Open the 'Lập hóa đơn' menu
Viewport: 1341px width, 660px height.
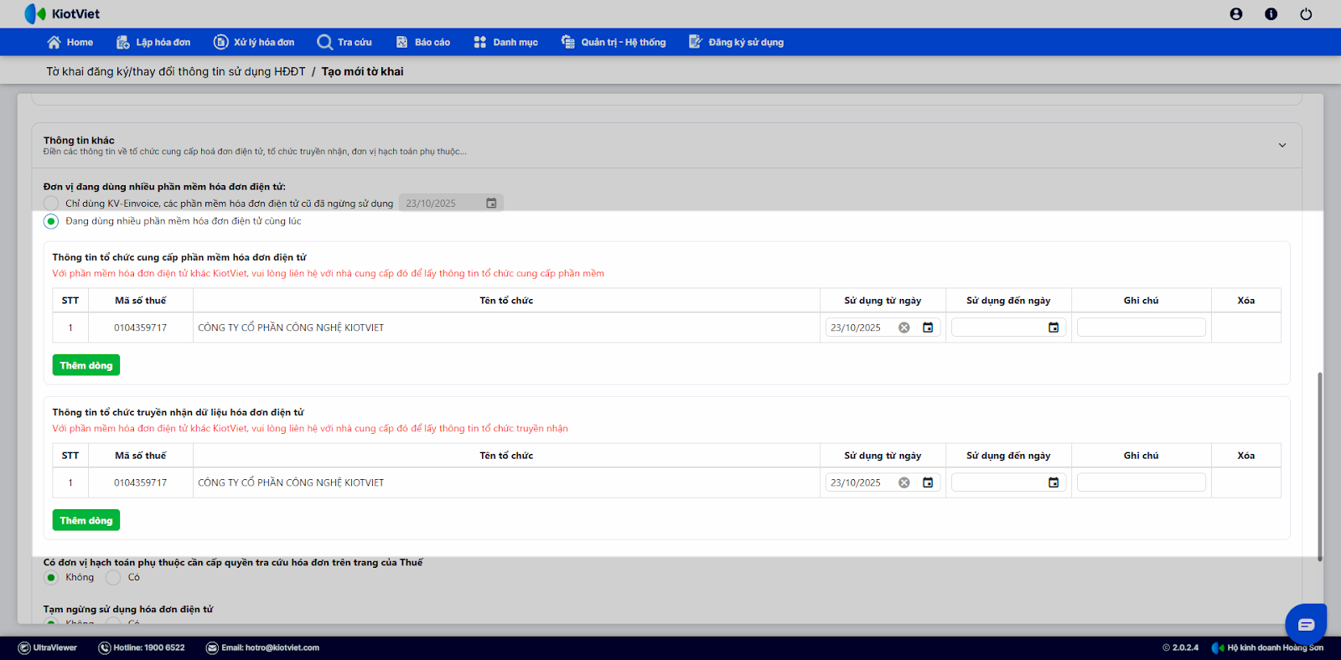153,42
